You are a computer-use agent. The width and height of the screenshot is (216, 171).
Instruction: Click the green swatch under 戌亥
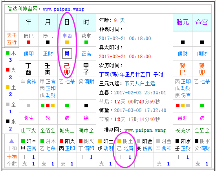click(86, 42)
